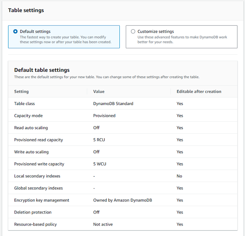
Task: Click the 5 WCU value
Action: point(100,164)
